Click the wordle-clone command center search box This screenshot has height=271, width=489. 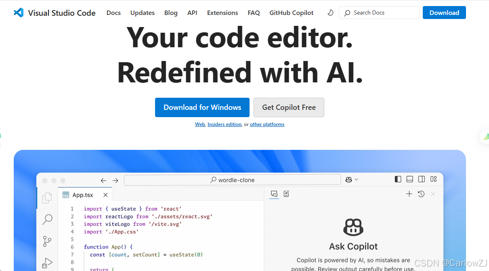[x=233, y=180]
